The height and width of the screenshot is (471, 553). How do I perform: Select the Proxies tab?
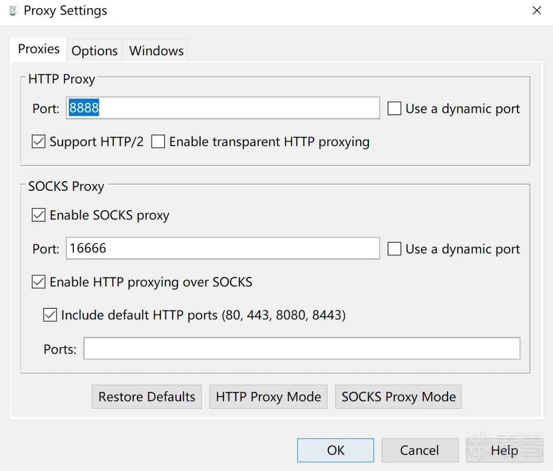tap(39, 49)
